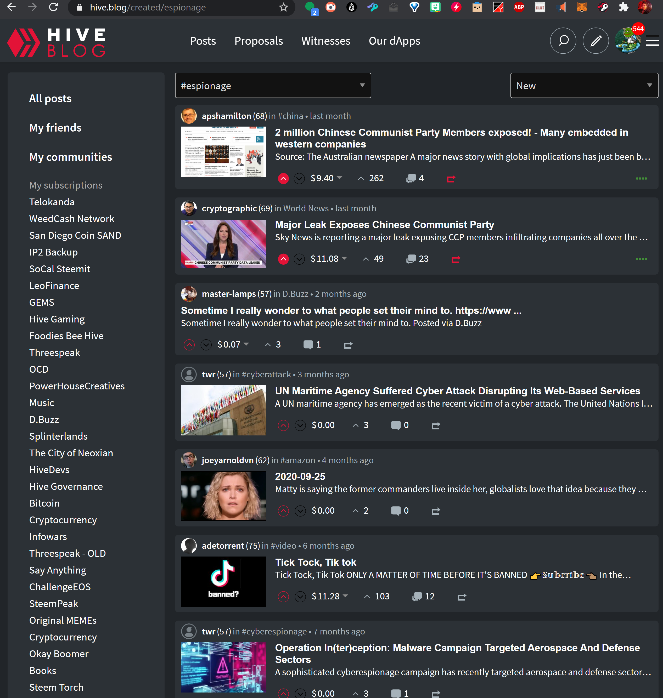Open the Tick Tock post thumbnail

[223, 581]
